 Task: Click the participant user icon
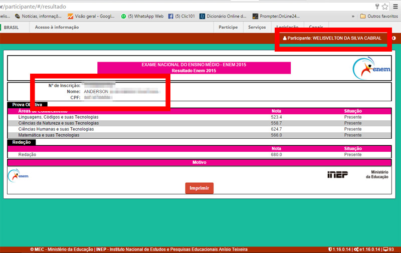point(285,38)
